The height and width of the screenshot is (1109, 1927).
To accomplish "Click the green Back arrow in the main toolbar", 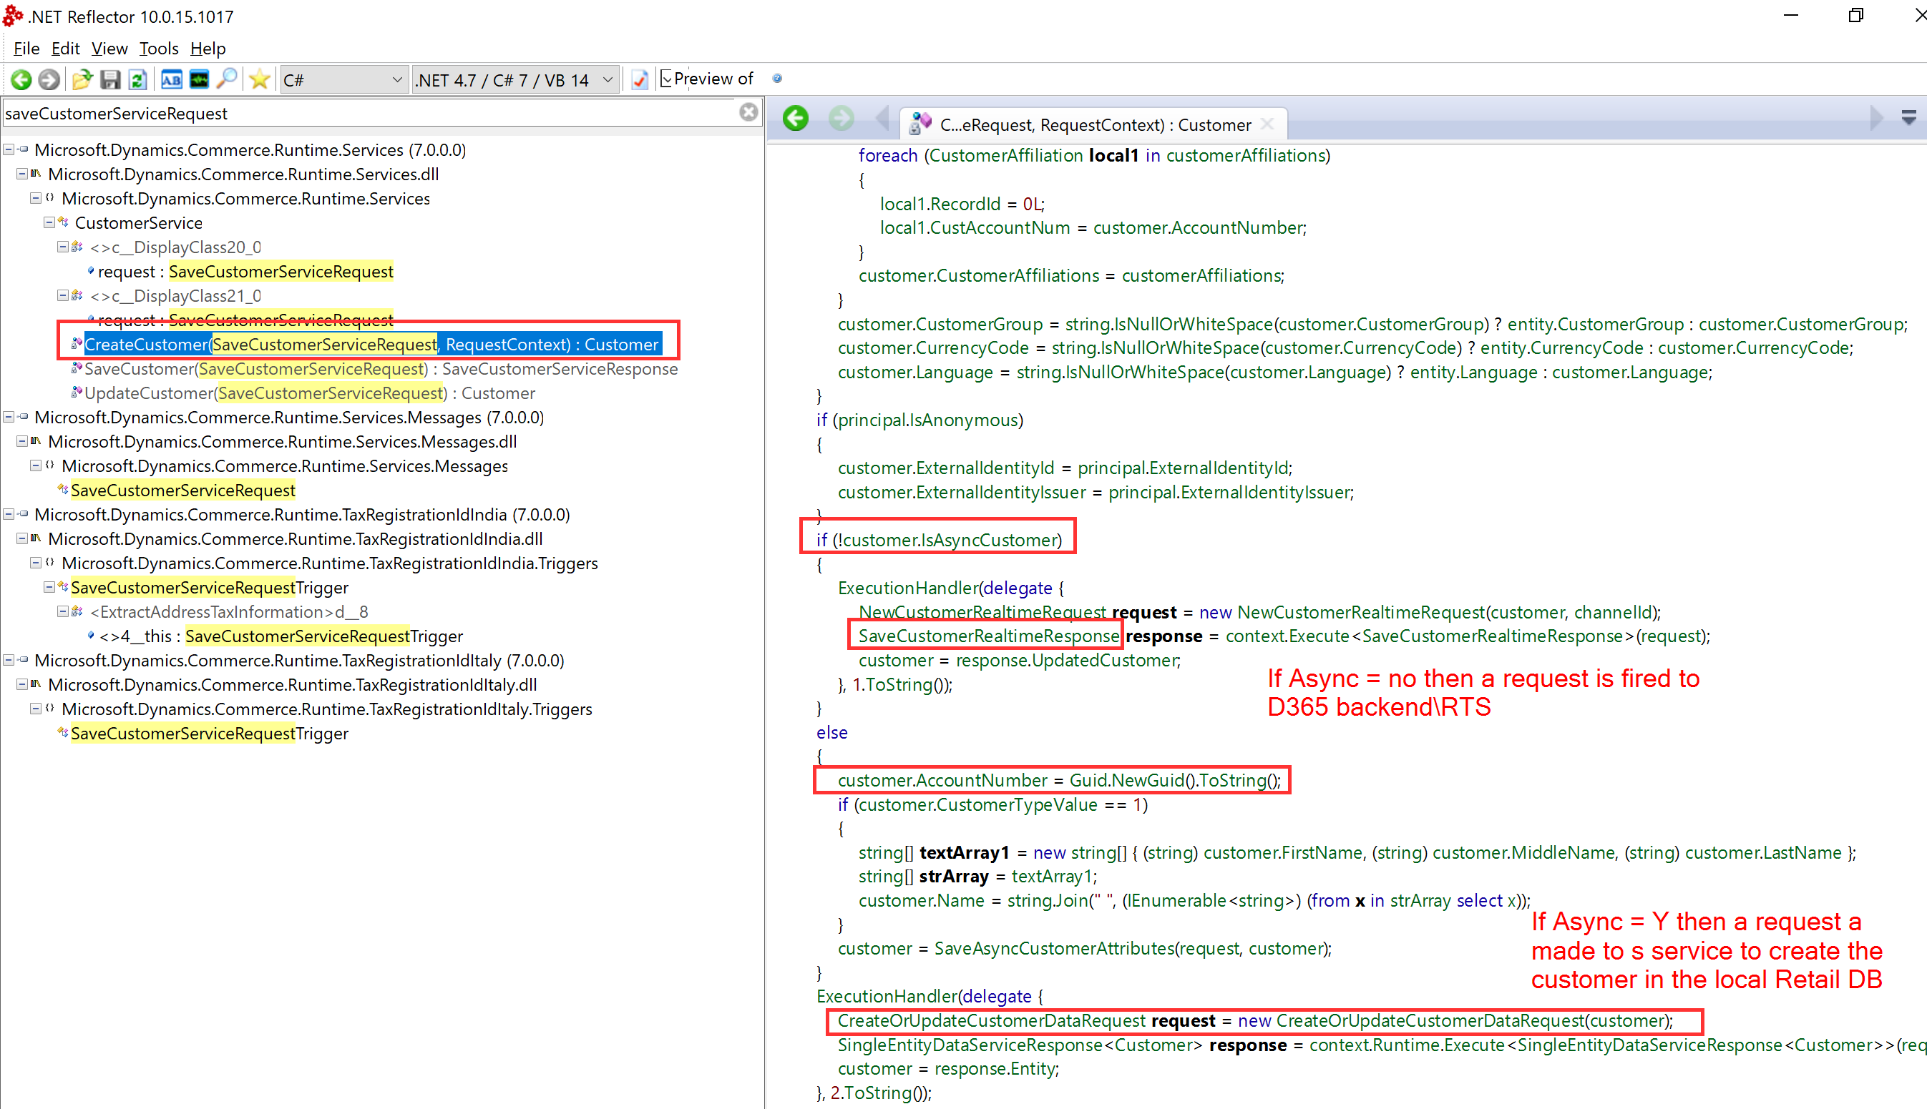I will click(21, 79).
